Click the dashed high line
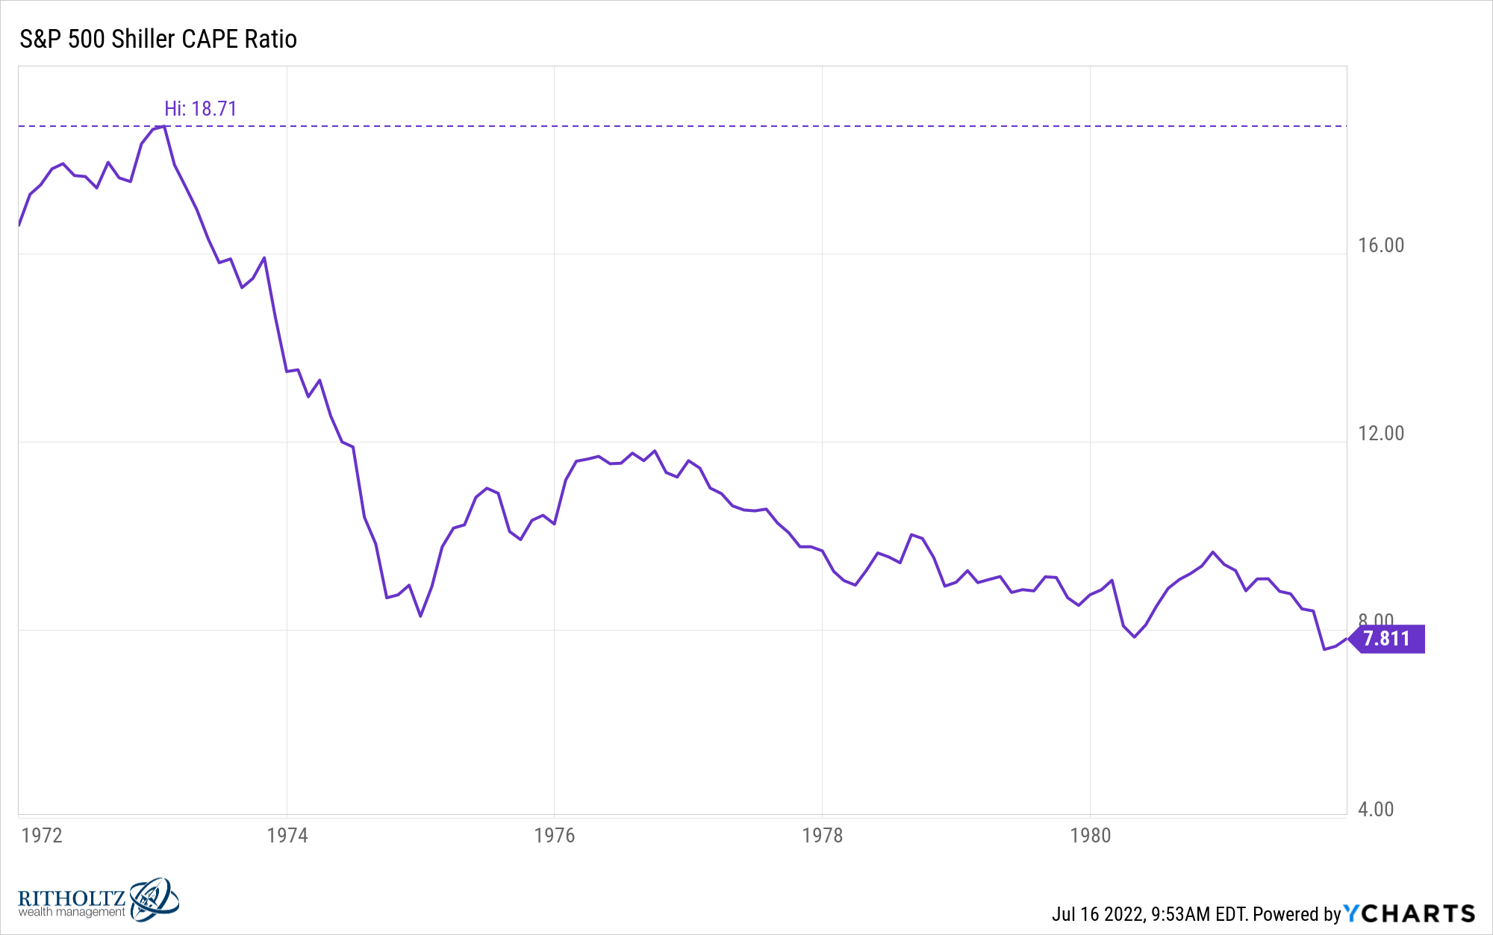1493x935 pixels. (x=682, y=126)
